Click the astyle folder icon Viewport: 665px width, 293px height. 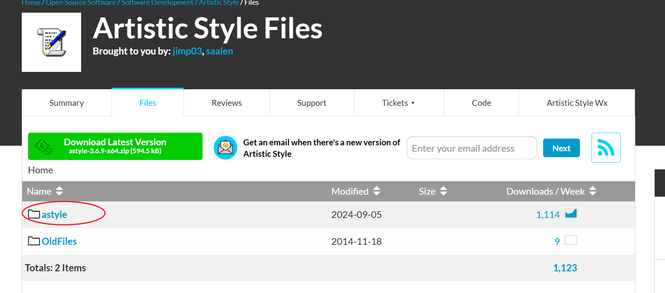[x=34, y=214]
